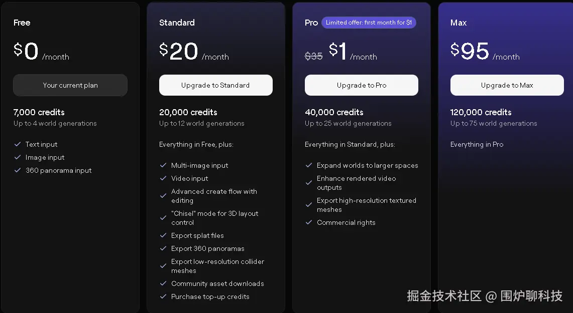The image size is (573, 313).
Task: Click the checkmark next to Multi-image input
Action: (x=163, y=165)
